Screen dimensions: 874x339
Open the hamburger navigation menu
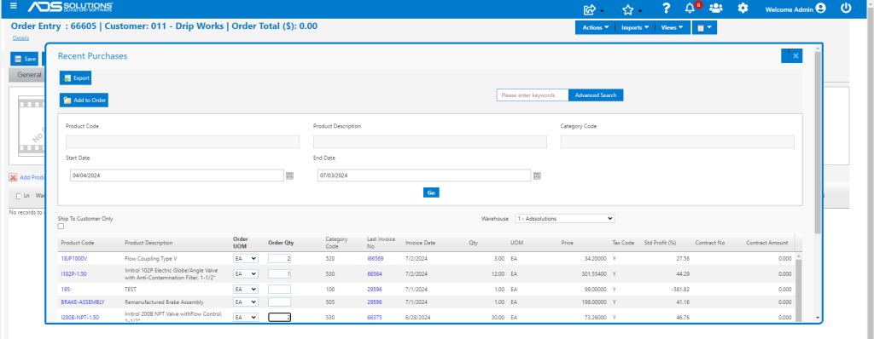(14, 6)
